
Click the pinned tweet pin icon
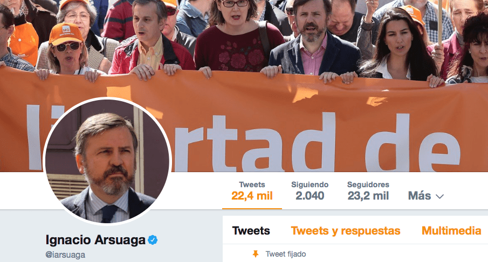pyautogui.click(x=256, y=254)
